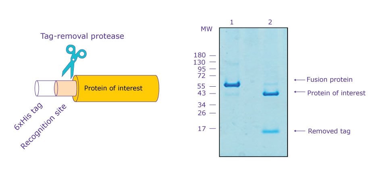387x175 pixels.
Task: Click the MW column header
Action: click(206, 29)
